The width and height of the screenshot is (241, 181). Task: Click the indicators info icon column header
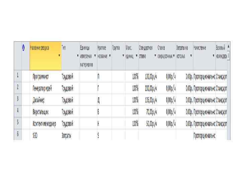(23, 48)
